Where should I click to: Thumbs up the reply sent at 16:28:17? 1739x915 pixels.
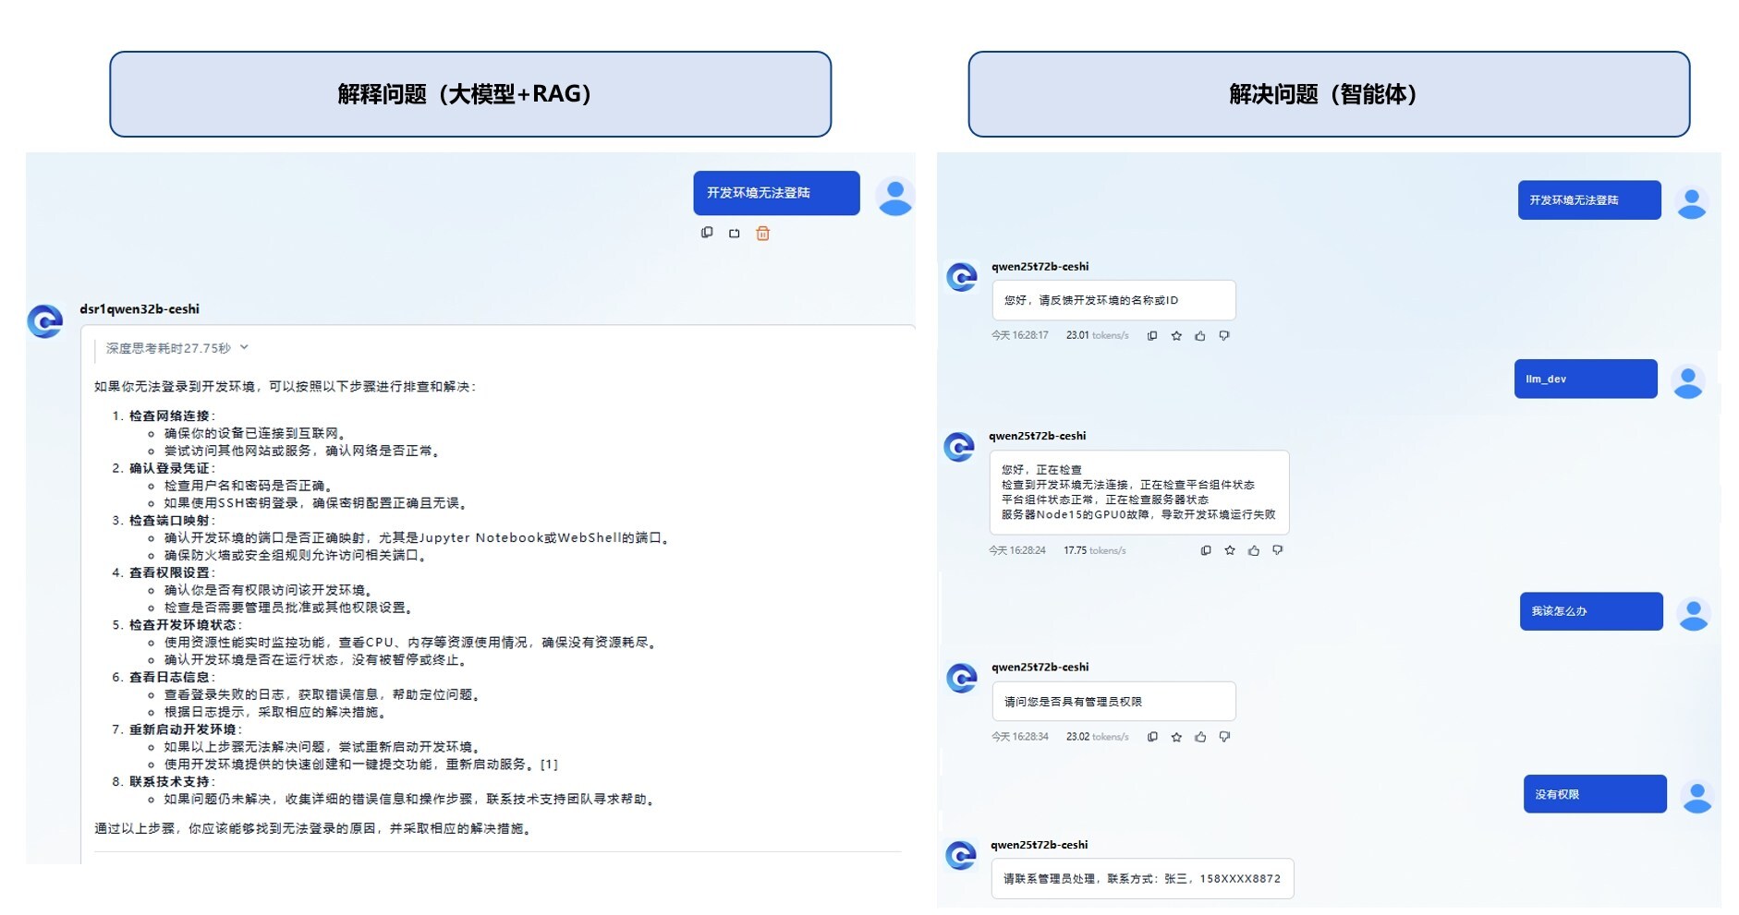click(x=1199, y=336)
